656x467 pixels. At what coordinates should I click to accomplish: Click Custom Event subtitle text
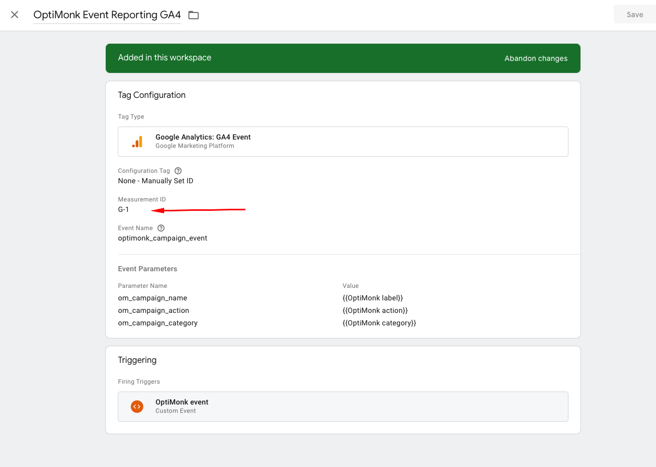point(176,411)
